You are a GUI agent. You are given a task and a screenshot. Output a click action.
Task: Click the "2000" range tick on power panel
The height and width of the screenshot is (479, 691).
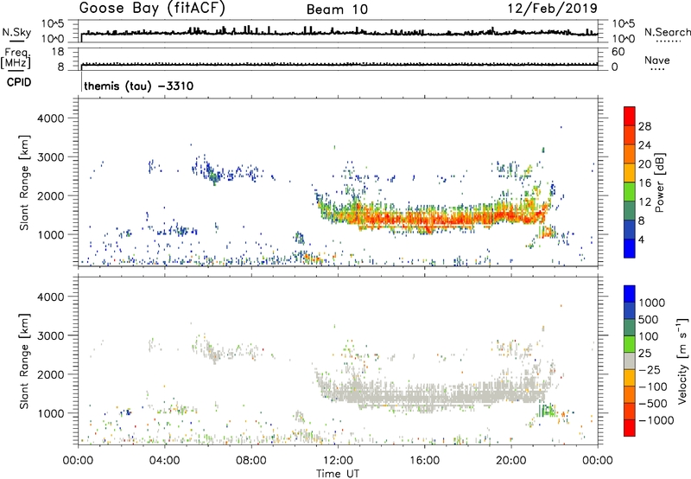pos(51,195)
